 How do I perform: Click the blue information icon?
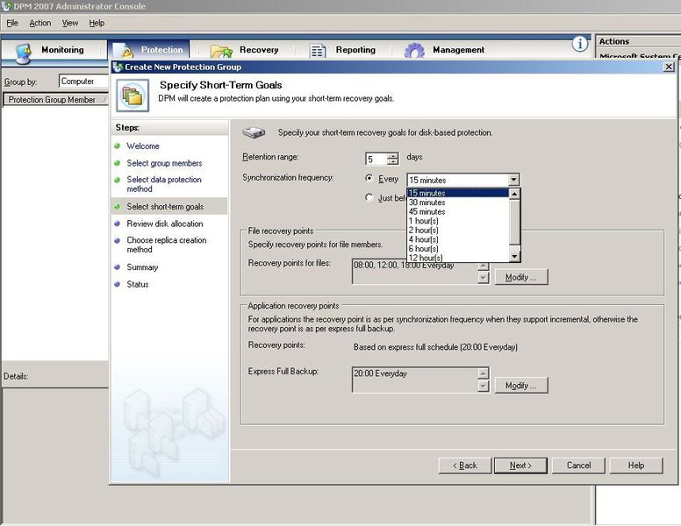tap(580, 44)
